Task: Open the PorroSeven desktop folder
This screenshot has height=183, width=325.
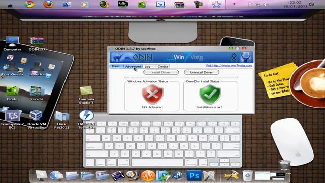Action: pyautogui.click(x=12, y=69)
